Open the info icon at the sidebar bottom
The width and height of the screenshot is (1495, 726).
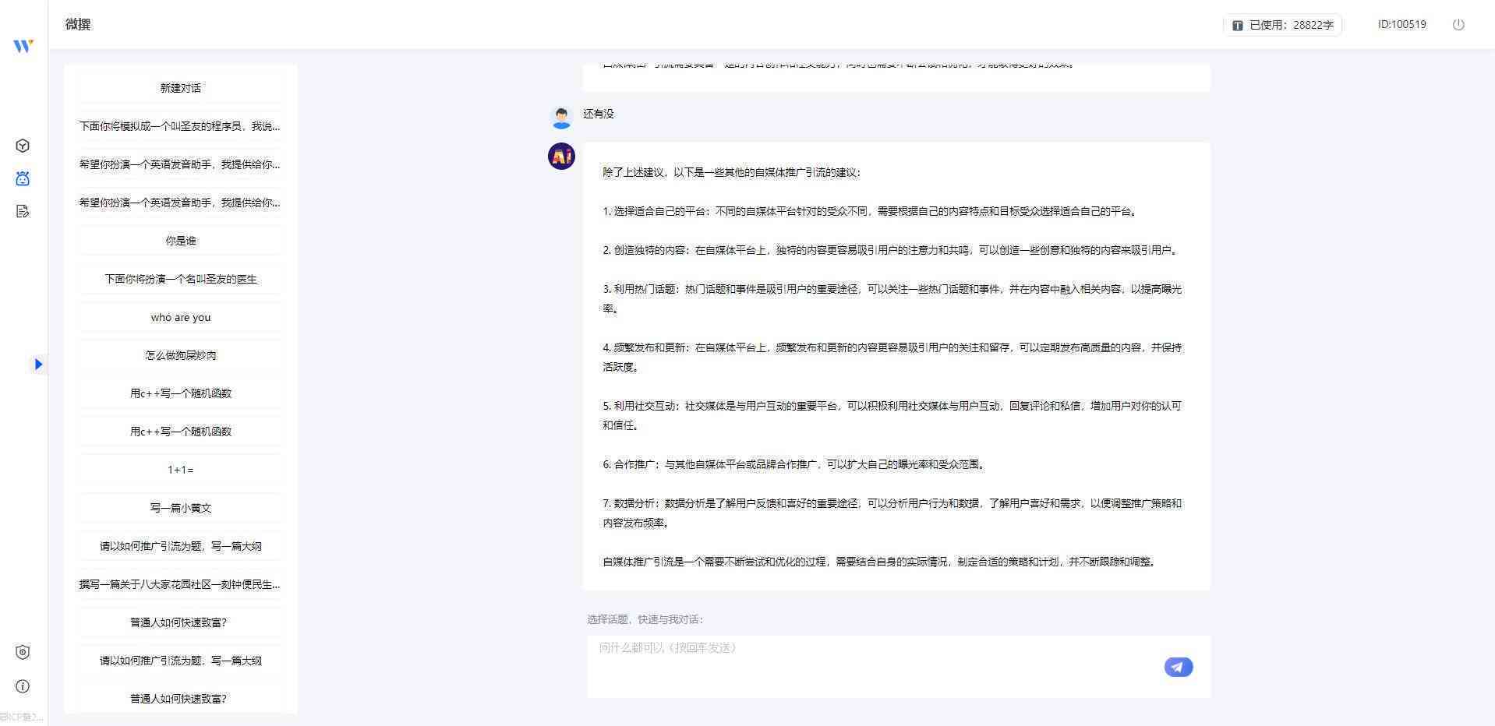[23, 686]
